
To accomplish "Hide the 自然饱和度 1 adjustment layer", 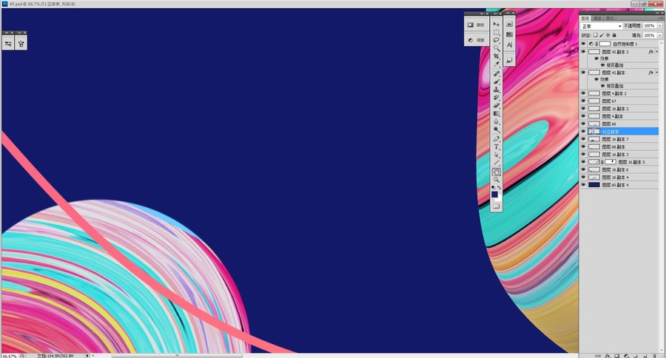I will [x=583, y=44].
